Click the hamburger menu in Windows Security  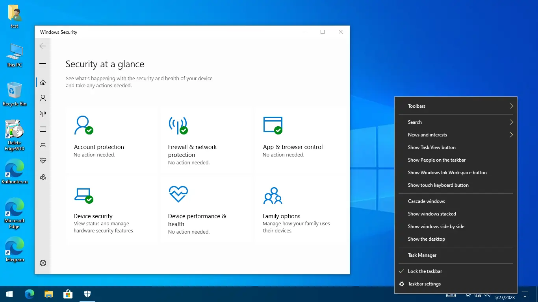(43, 64)
